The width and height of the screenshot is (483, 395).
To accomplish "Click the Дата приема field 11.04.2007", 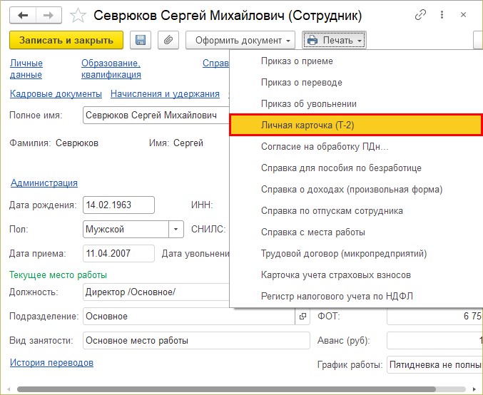I will (x=118, y=254).
